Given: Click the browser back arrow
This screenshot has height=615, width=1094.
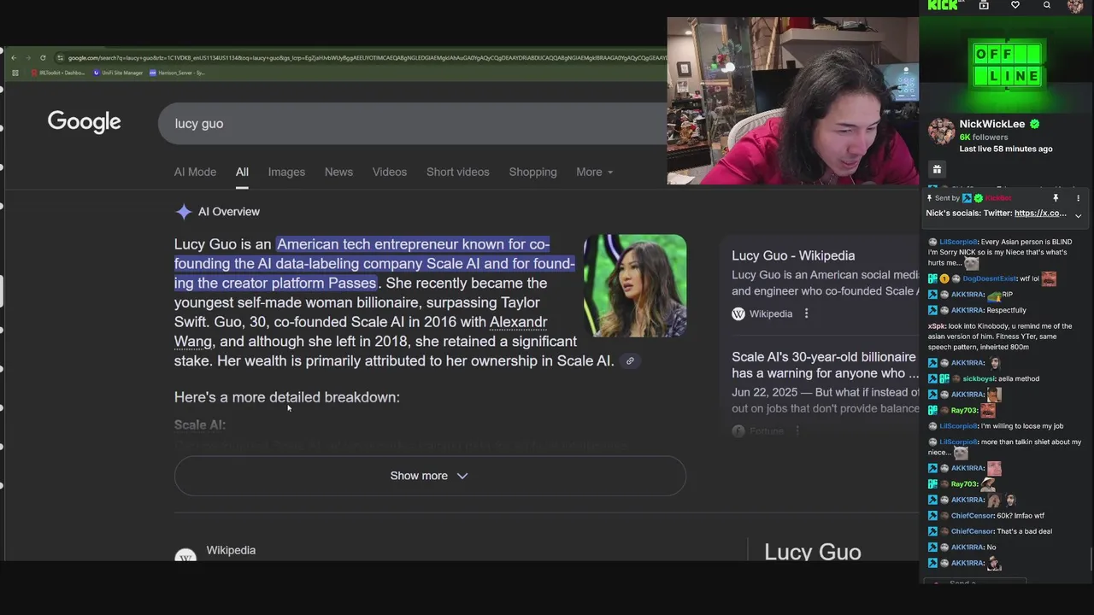Looking at the screenshot, I should coord(14,58).
